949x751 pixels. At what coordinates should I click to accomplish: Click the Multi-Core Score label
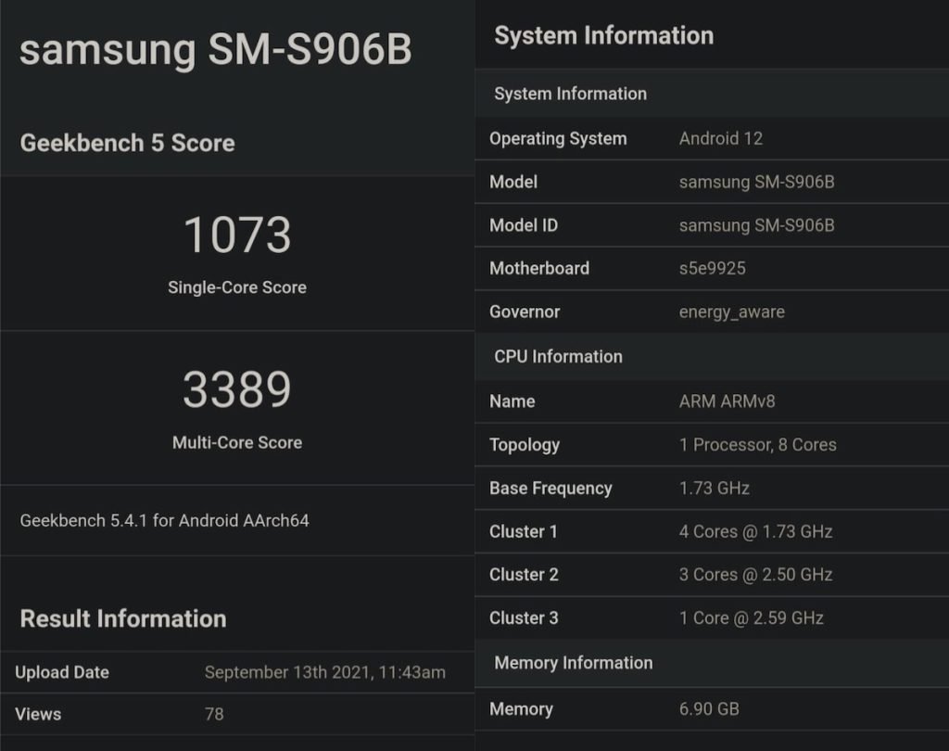[237, 443]
